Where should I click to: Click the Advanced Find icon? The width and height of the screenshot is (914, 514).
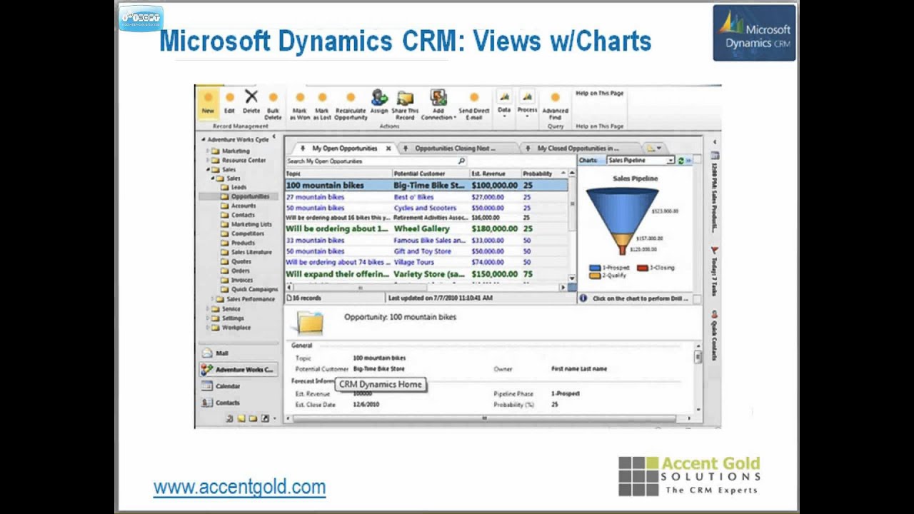[x=555, y=98]
